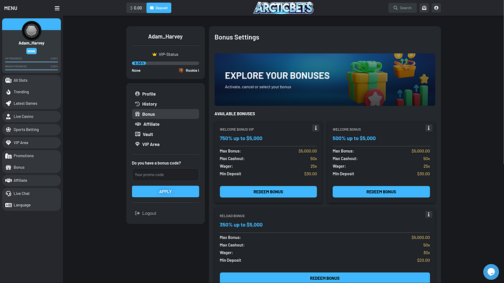Open Live Casino in sidebar
Screen dimensions: 504x283
click(x=31, y=117)
